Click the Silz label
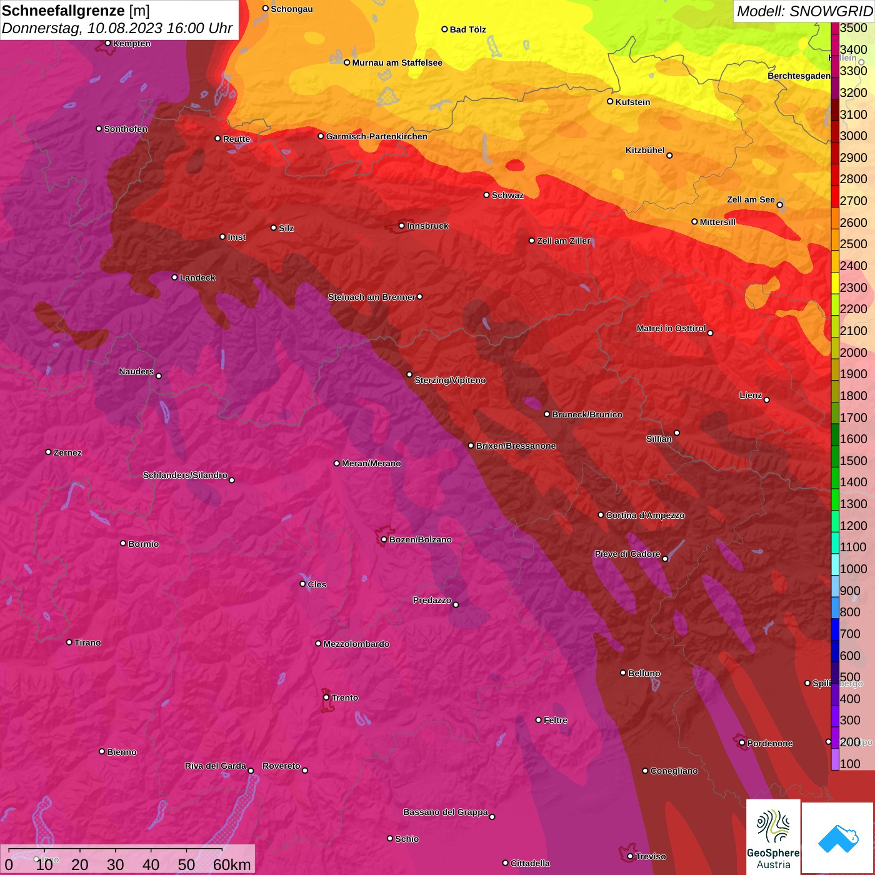875x875 pixels. (x=286, y=228)
